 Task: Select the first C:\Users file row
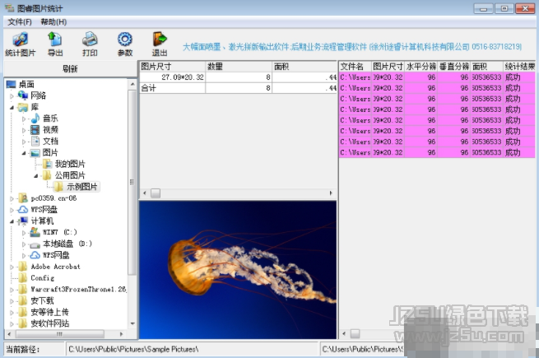pos(437,77)
